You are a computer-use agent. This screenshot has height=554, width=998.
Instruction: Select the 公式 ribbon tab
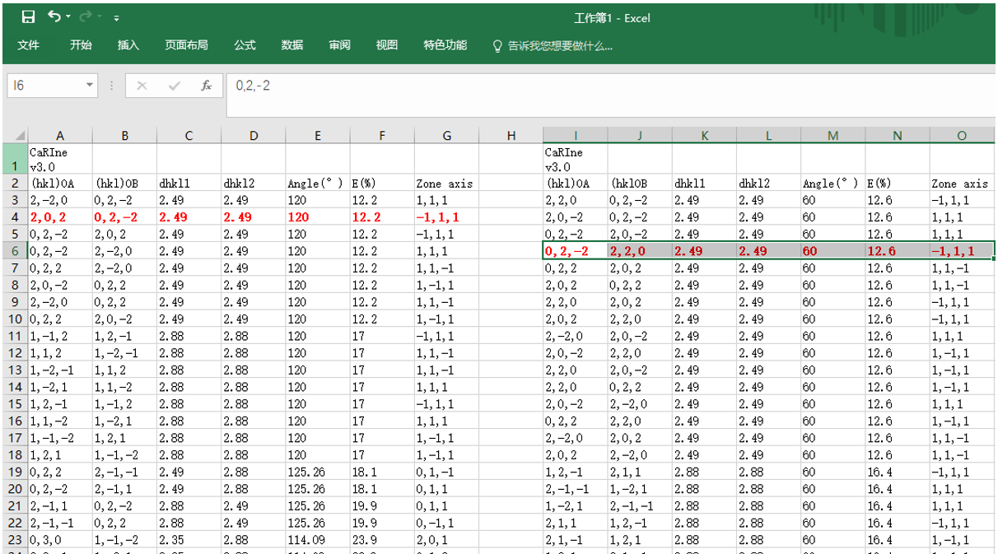[245, 45]
